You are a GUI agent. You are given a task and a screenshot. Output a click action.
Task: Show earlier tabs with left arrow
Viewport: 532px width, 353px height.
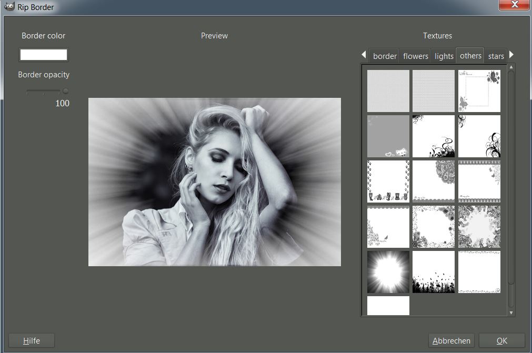coord(364,54)
